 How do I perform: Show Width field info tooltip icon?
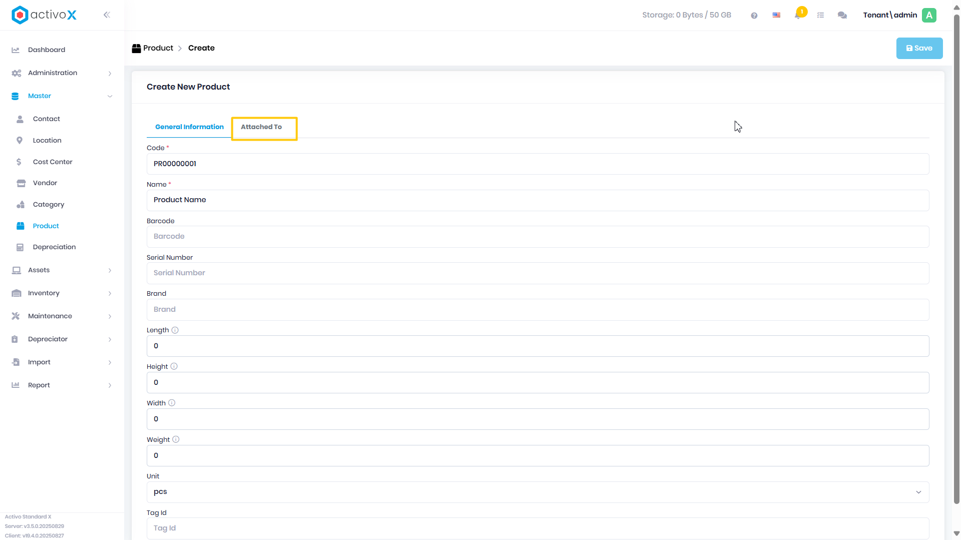(x=172, y=403)
